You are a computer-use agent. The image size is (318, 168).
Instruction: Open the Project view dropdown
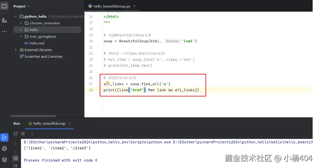tap(21, 6)
